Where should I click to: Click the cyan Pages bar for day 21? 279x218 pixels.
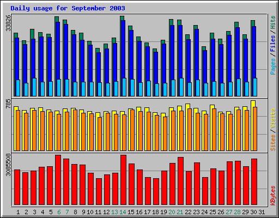click(x=181, y=87)
